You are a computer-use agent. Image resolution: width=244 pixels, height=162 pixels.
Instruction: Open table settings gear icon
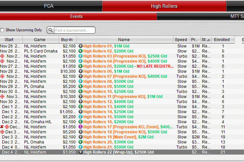pos(243,40)
